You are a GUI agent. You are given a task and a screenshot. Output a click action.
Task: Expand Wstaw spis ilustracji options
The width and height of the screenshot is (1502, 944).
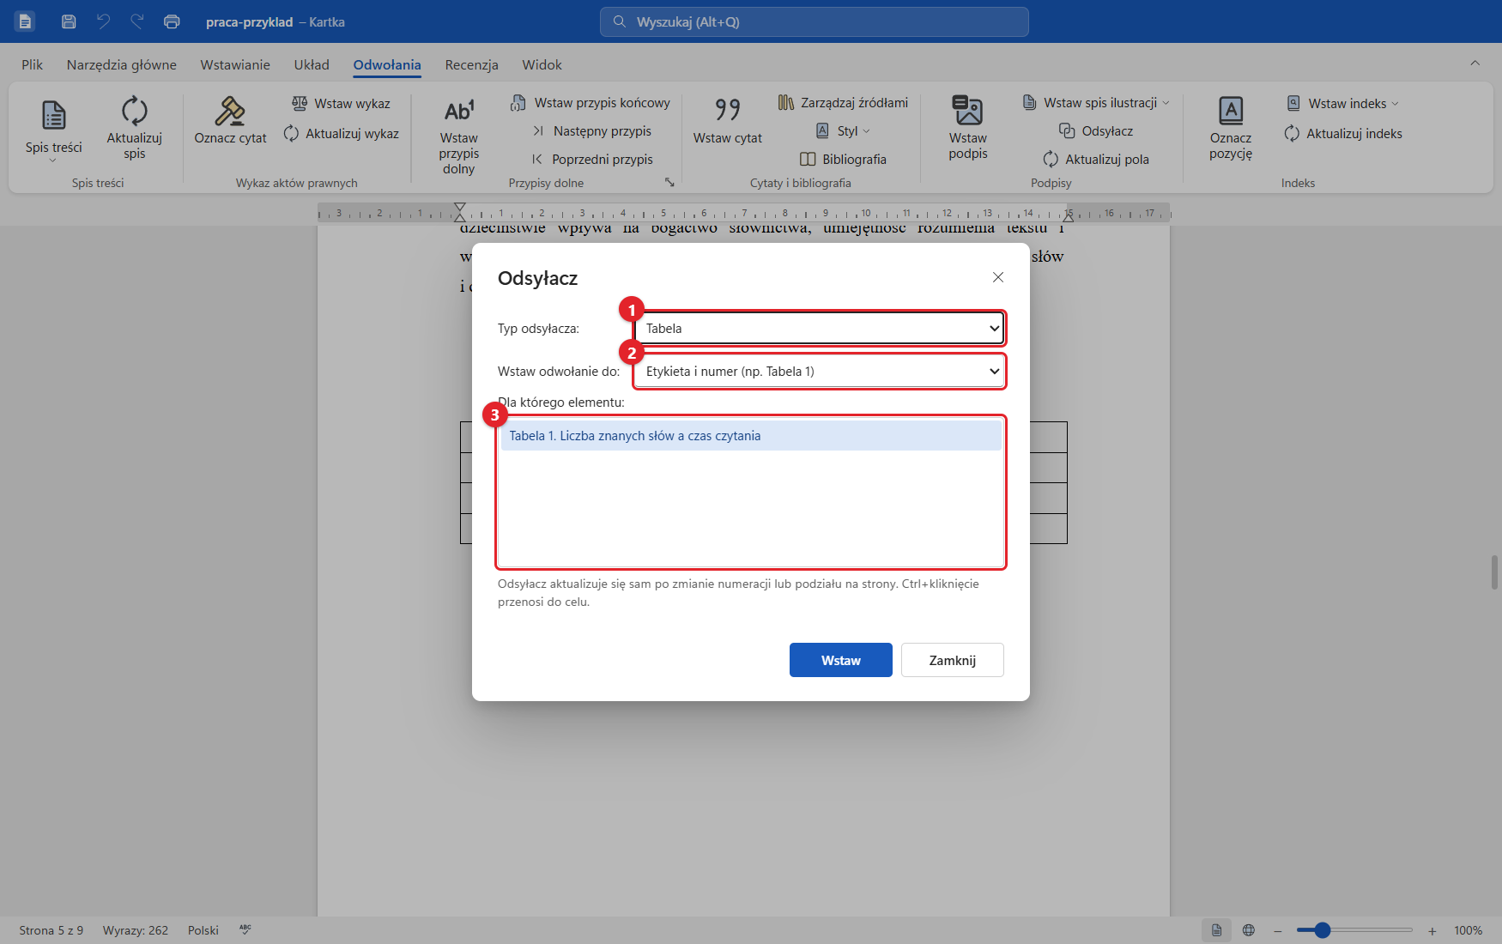coord(1096,103)
